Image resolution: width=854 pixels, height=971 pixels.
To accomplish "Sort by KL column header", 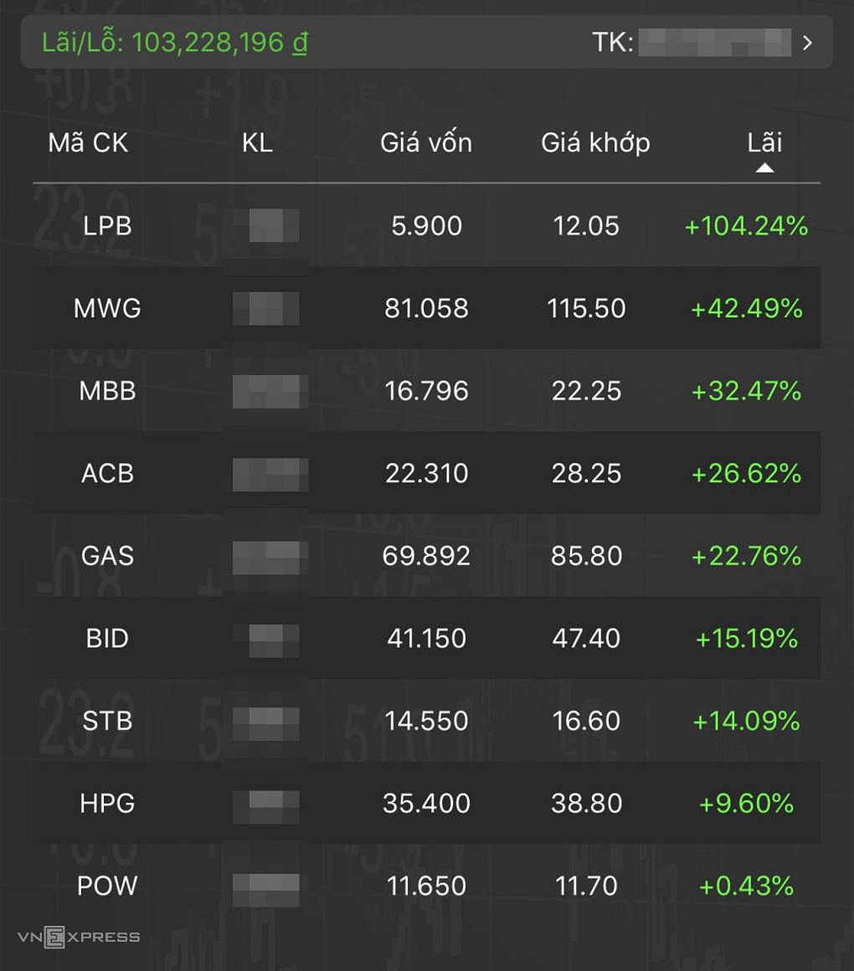I will point(257,143).
